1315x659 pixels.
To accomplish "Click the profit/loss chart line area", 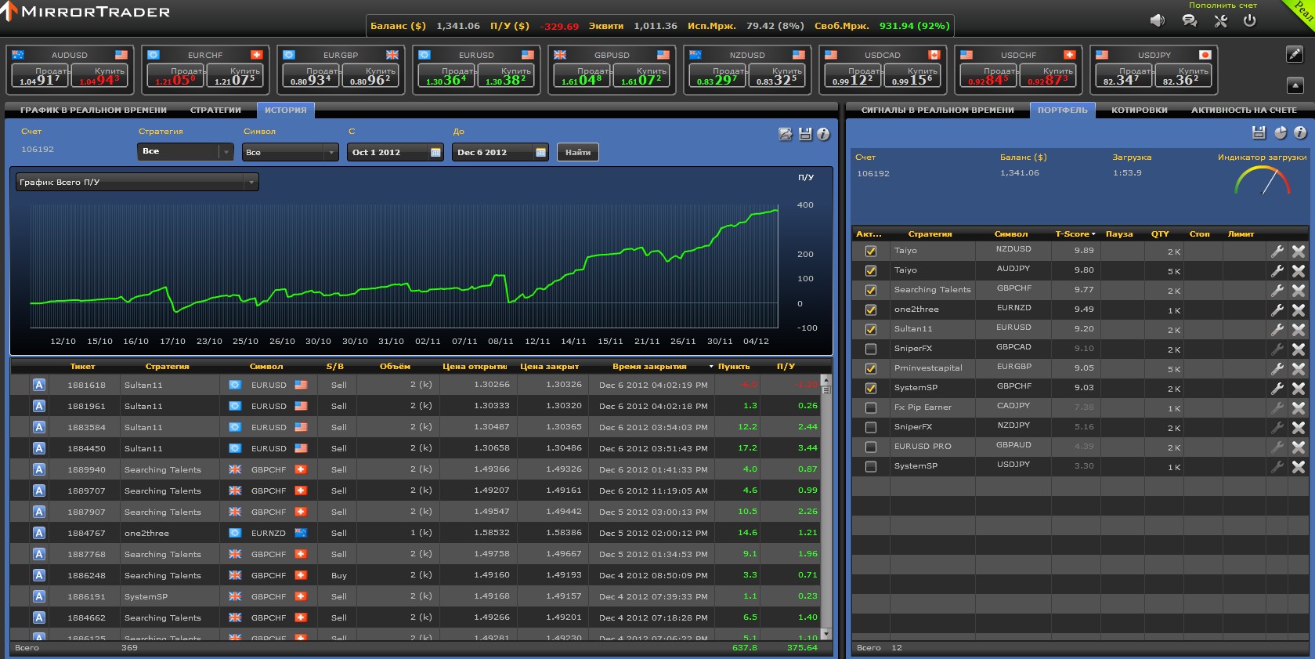I will (x=404, y=265).
